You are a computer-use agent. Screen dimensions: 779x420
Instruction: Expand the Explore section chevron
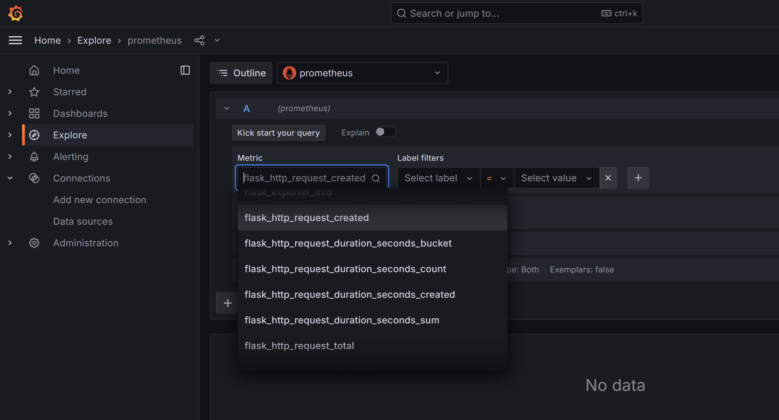pyautogui.click(x=10, y=135)
